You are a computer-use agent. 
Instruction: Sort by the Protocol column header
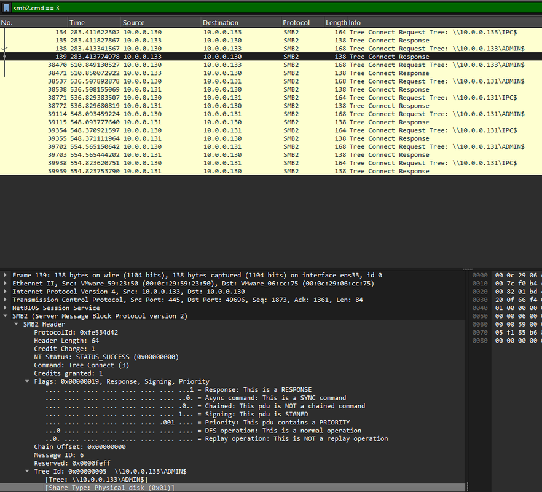tap(302, 23)
